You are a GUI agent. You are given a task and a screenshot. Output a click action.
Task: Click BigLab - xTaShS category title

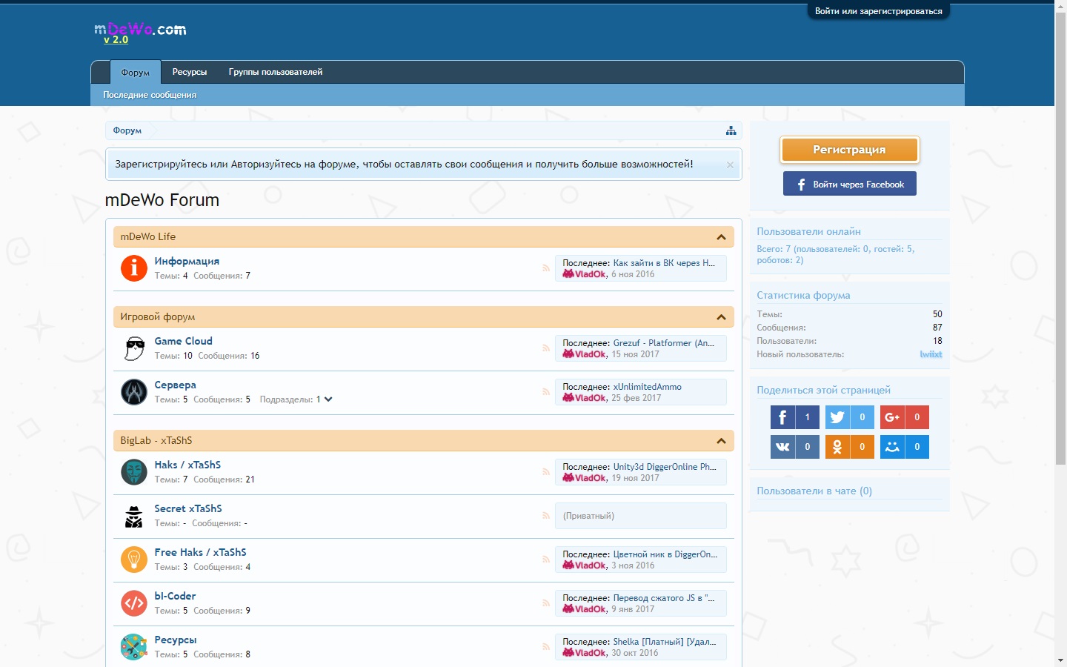[156, 440]
